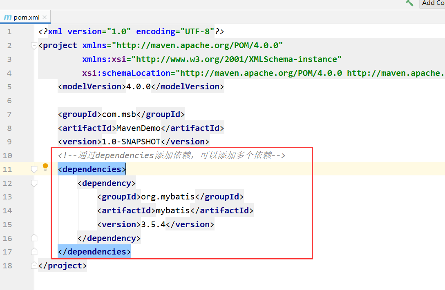
Task: Click line number 5 in the gutter
Action: click(9, 86)
